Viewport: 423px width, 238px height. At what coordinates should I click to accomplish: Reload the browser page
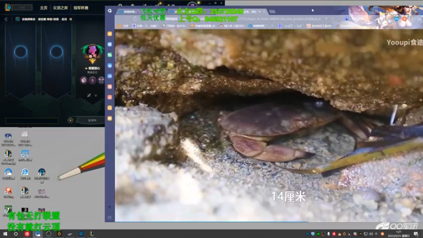point(135,19)
